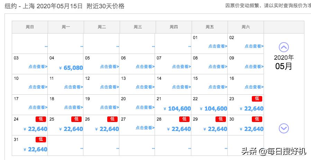Viewport: 311px width, 160px height.
Task: Click the red 低 badge on May 26
Action: 112,119
